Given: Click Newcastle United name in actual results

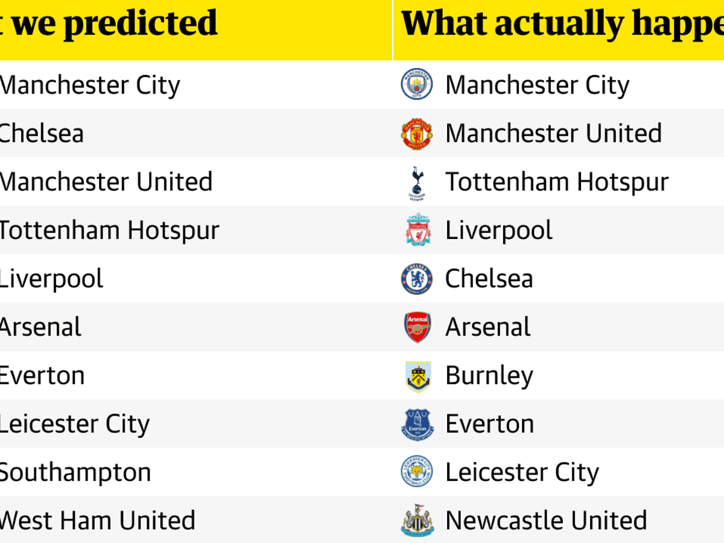Looking at the screenshot, I should [x=546, y=521].
